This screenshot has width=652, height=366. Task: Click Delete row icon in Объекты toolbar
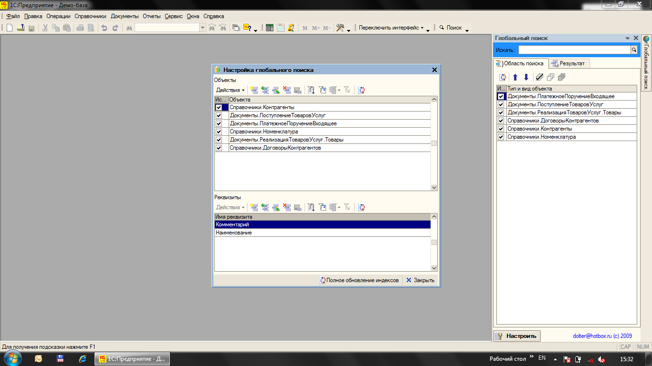pyautogui.click(x=287, y=90)
